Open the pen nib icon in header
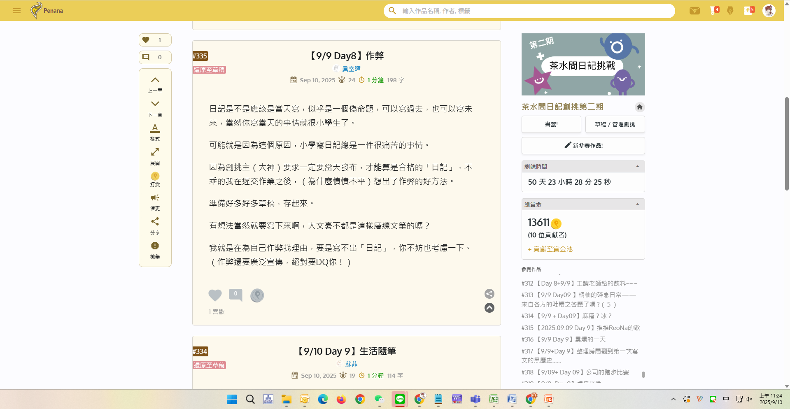The height and width of the screenshot is (409, 790). tap(730, 11)
